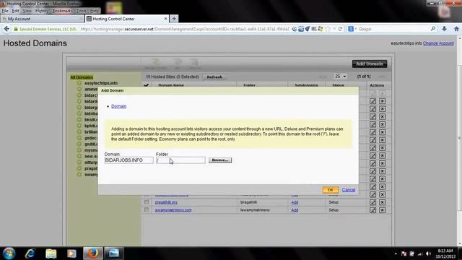Click the bookmark star in address bar
Screen dimensions: 462x260
pyautogui.click(x=328, y=29)
